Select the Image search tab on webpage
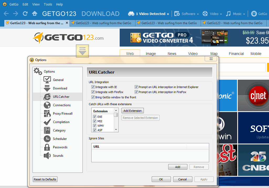The width and height of the screenshot is (269, 188). [151, 54]
